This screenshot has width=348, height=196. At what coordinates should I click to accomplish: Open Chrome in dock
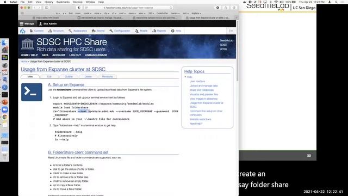pos(5,117)
